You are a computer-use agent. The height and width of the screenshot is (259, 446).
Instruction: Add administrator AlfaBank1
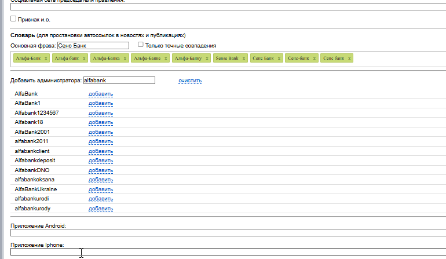[x=101, y=103]
